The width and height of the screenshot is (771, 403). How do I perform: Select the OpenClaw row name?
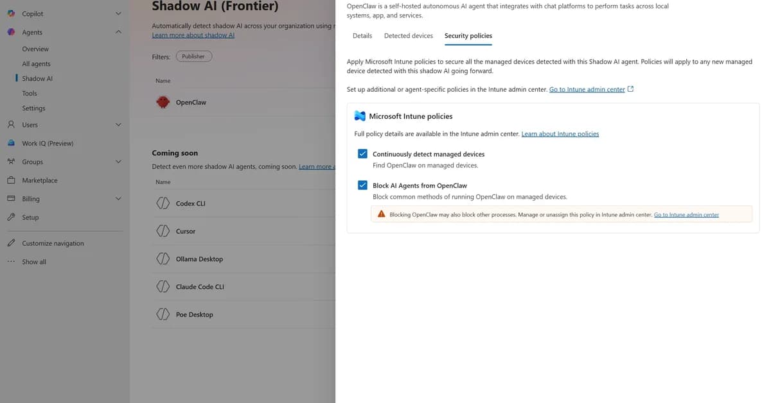pos(191,102)
